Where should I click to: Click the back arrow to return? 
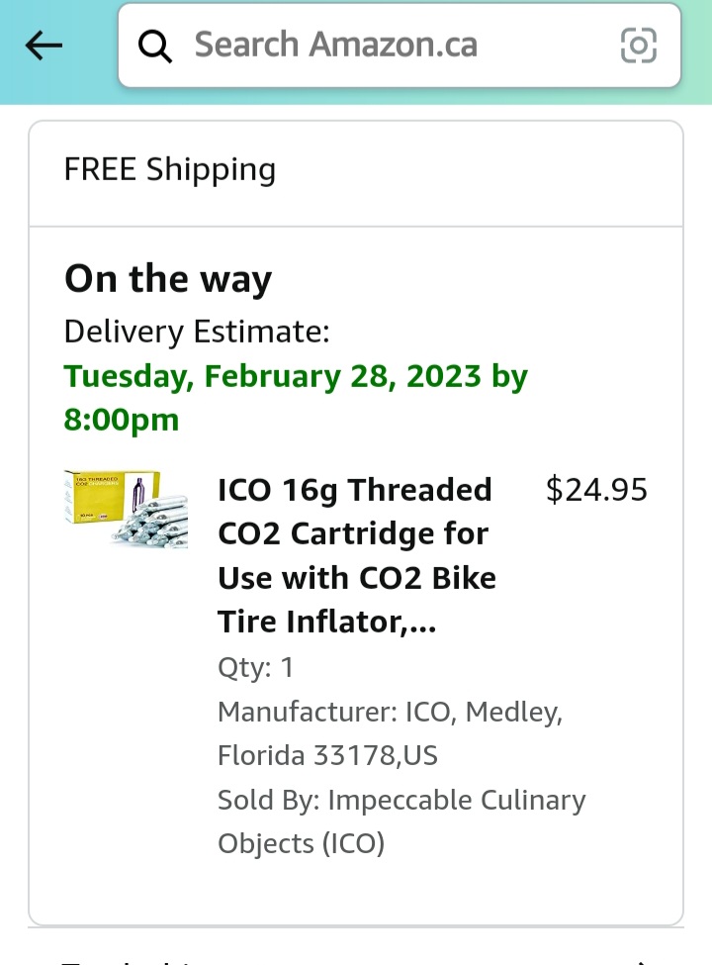(44, 45)
